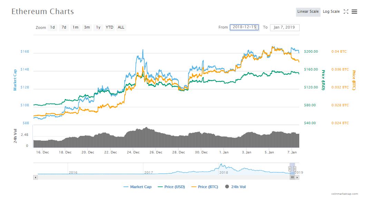
Task: Toggle Market Cap series in legend
Action: point(137,187)
